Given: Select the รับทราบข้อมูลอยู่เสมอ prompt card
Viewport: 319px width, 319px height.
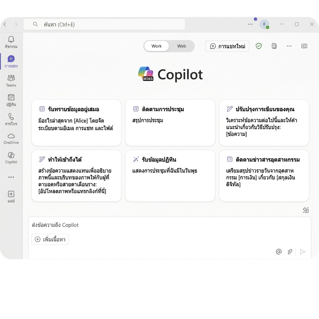Looking at the screenshot, I should (77, 123).
